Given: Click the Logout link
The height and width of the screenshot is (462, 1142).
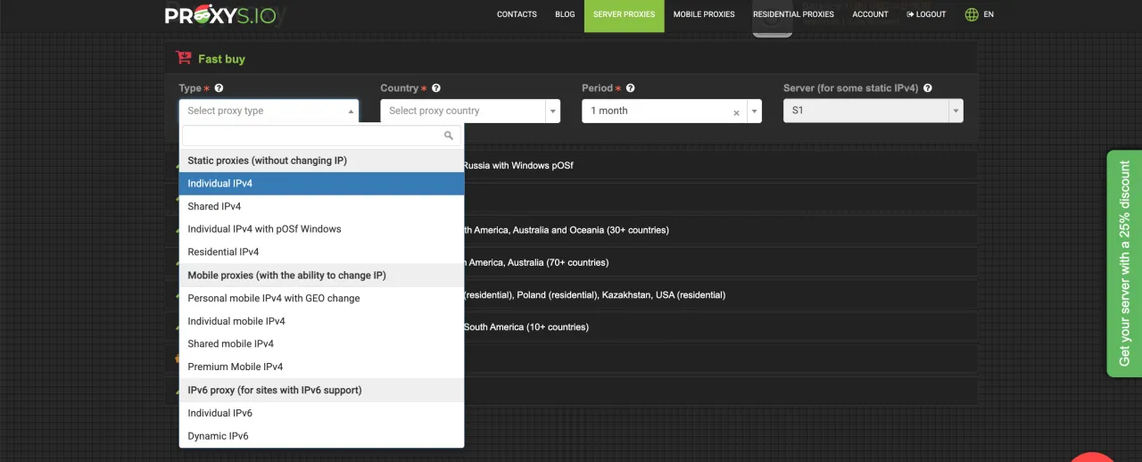Looking at the screenshot, I should click(x=926, y=14).
